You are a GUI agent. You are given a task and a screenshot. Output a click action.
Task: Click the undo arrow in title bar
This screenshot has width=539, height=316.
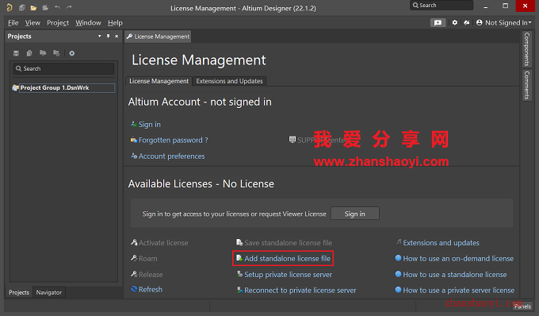57,7
